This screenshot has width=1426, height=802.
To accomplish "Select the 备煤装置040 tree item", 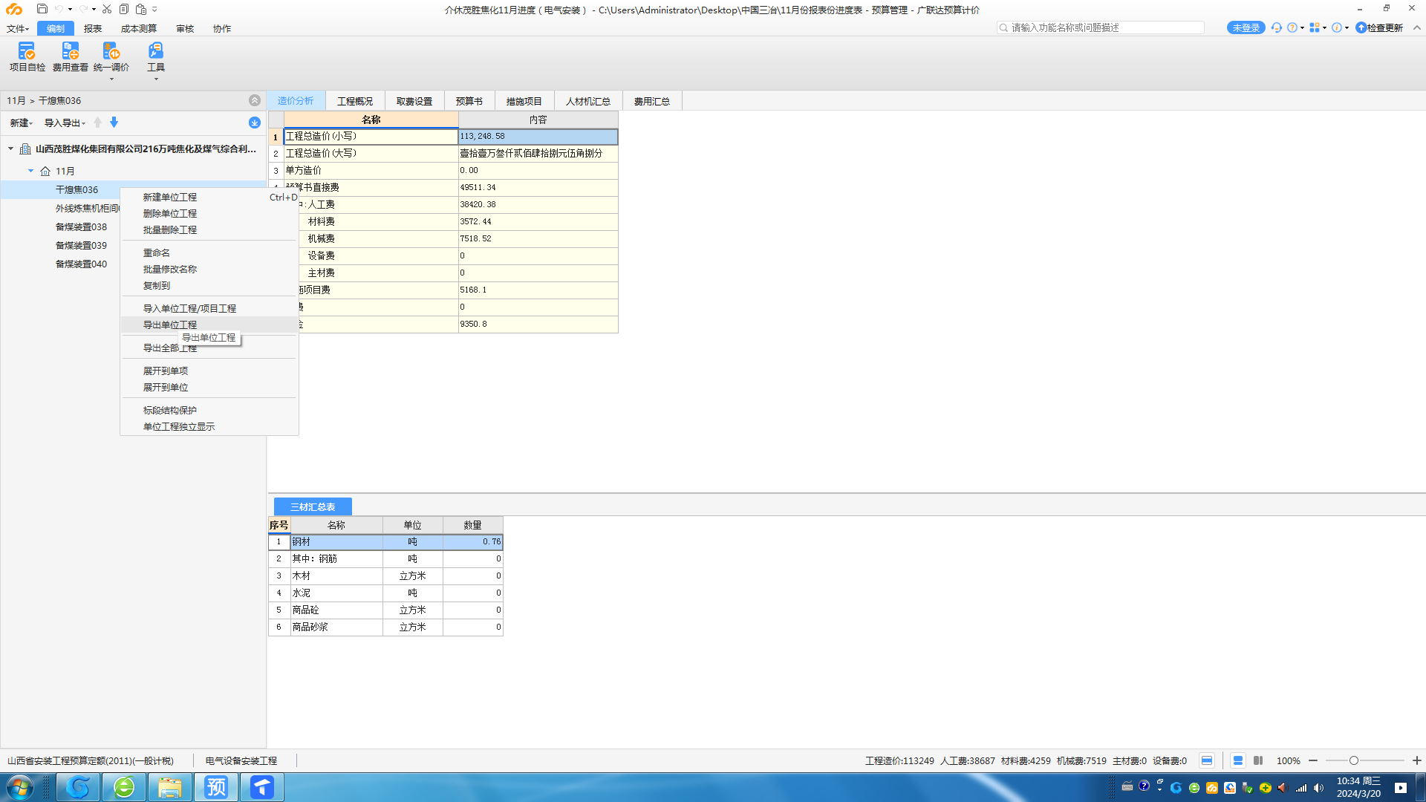I will click(81, 264).
